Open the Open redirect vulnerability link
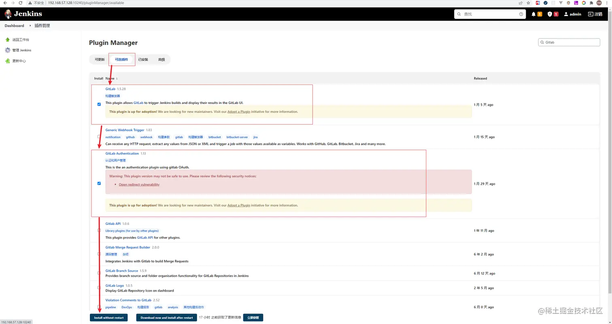612x324 pixels. (x=139, y=184)
